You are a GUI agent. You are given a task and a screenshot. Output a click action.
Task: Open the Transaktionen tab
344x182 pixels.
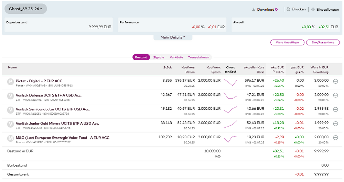pyautogui.click(x=198, y=57)
